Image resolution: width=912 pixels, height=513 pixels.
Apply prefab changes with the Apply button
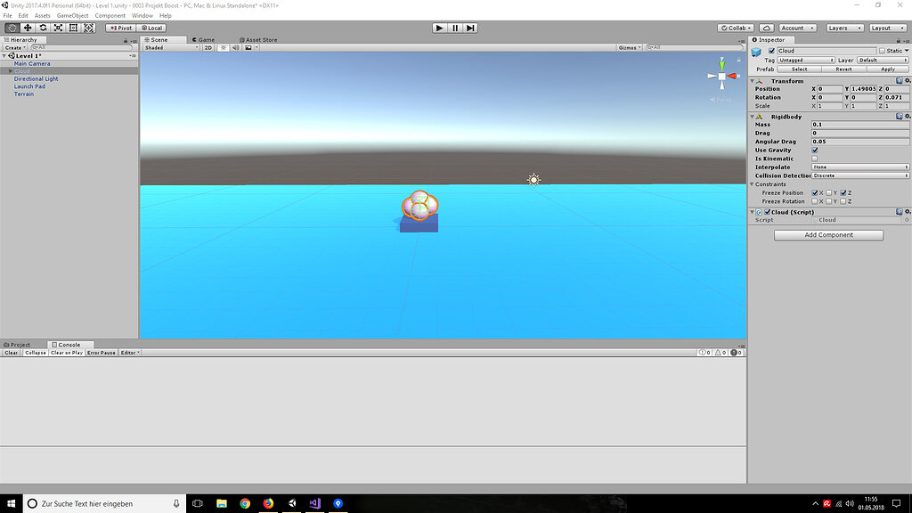coord(887,69)
